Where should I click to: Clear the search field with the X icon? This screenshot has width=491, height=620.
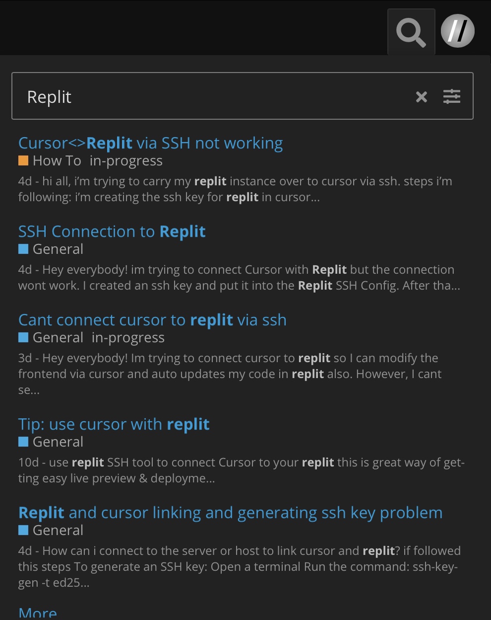pyautogui.click(x=422, y=97)
